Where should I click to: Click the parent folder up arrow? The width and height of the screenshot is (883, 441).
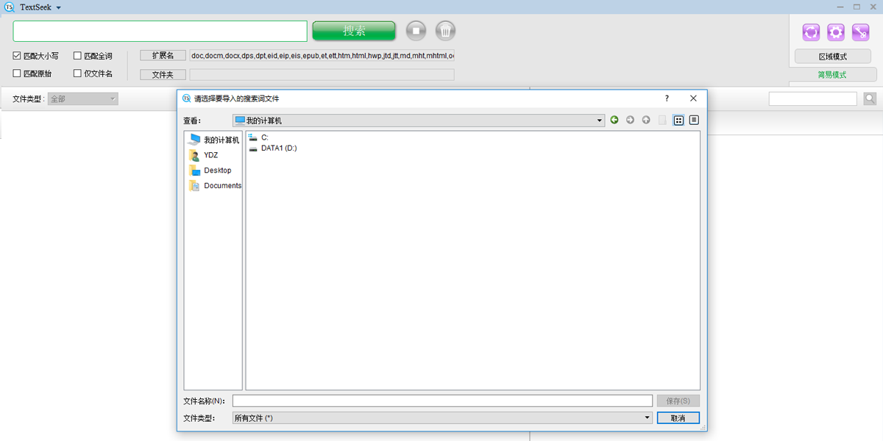click(x=646, y=120)
